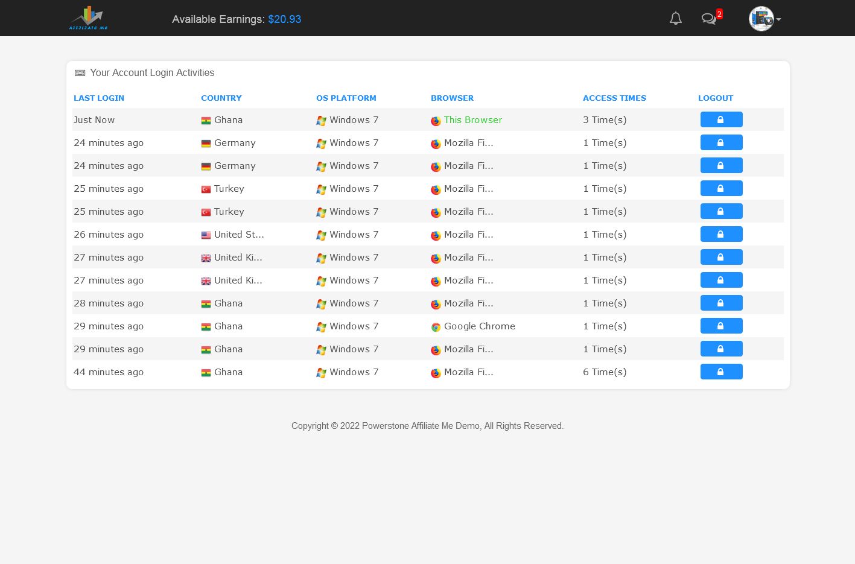Click the United States flag icon

pos(206,235)
